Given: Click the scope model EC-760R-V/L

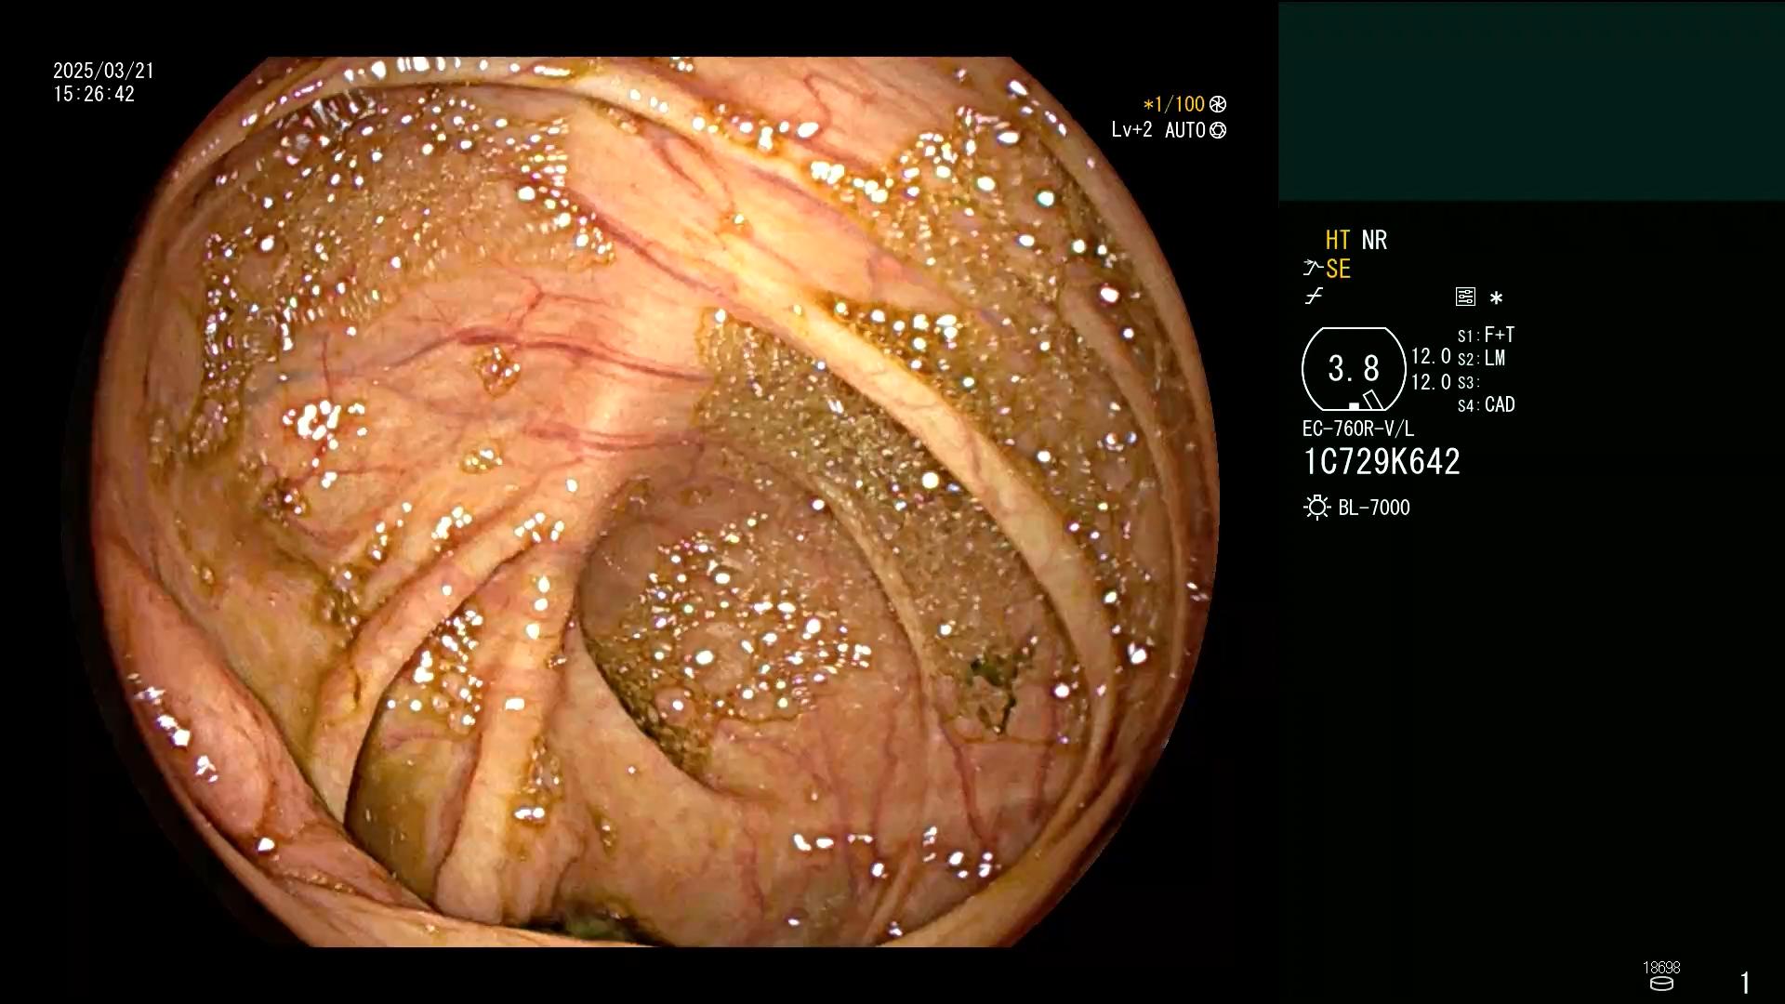Looking at the screenshot, I should coord(1358,429).
